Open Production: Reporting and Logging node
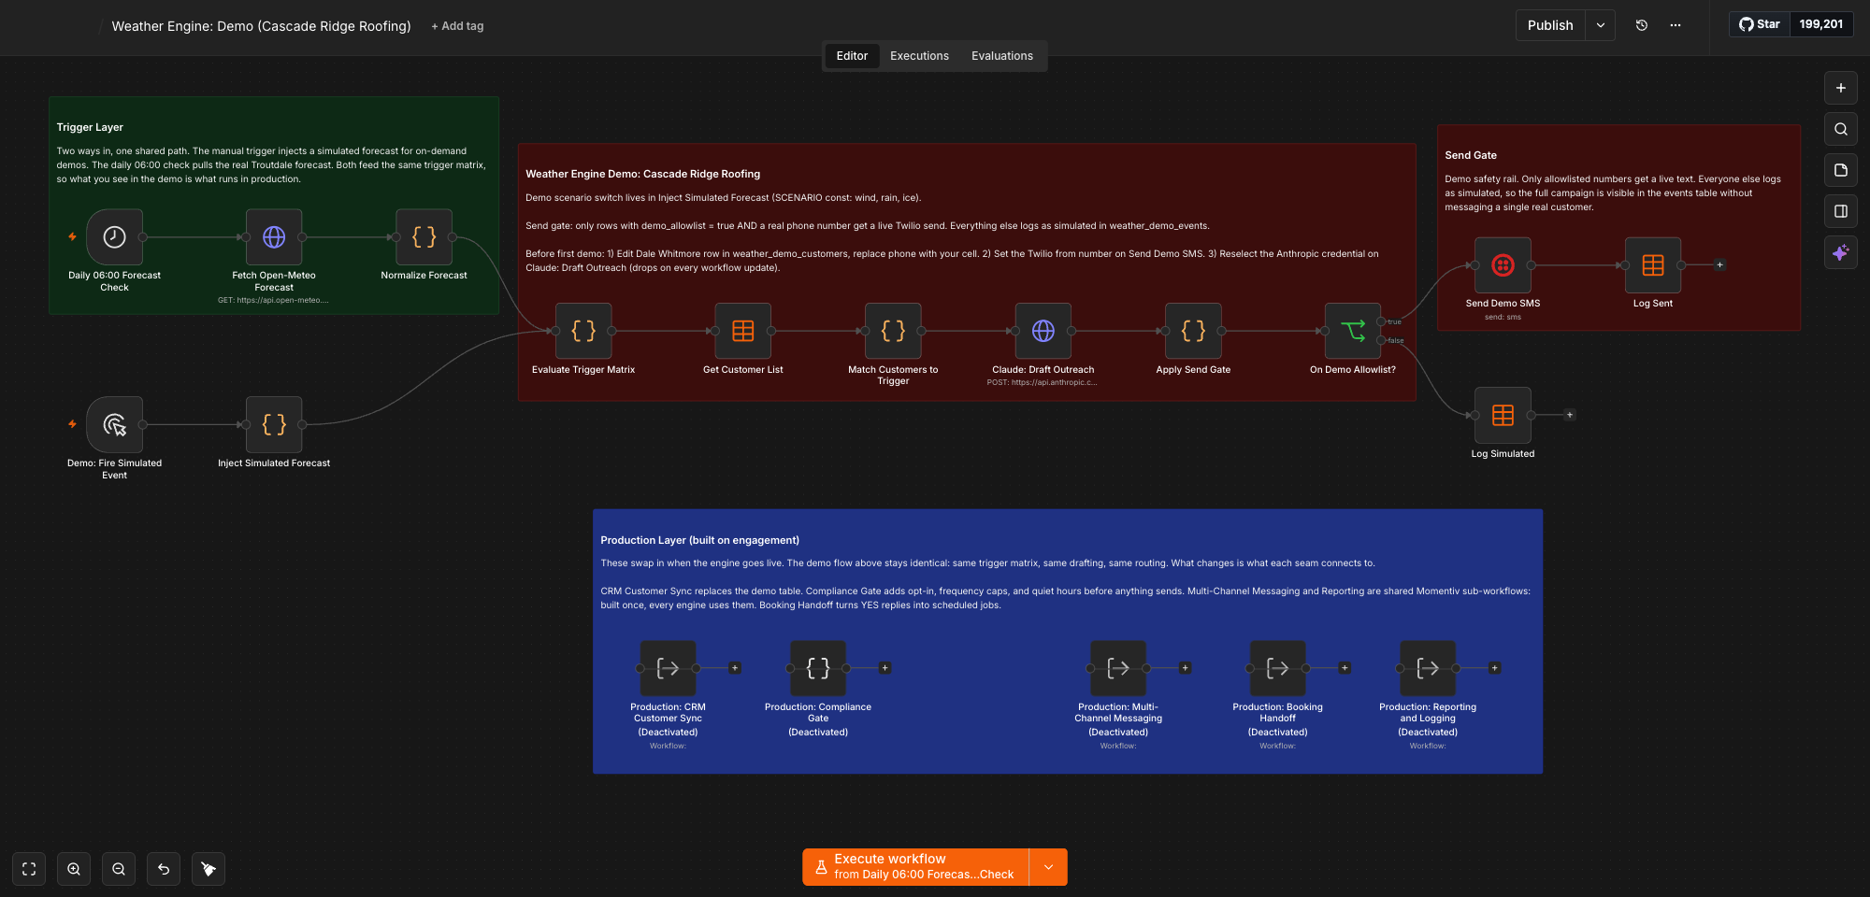The height and width of the screenshot is (897, 1870). (x=1428, y=668)
